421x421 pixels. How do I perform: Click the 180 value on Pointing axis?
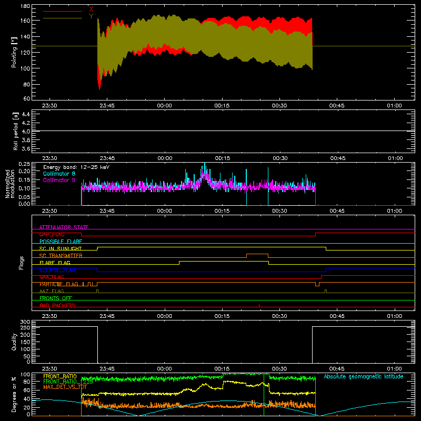[x=25, y=6]
